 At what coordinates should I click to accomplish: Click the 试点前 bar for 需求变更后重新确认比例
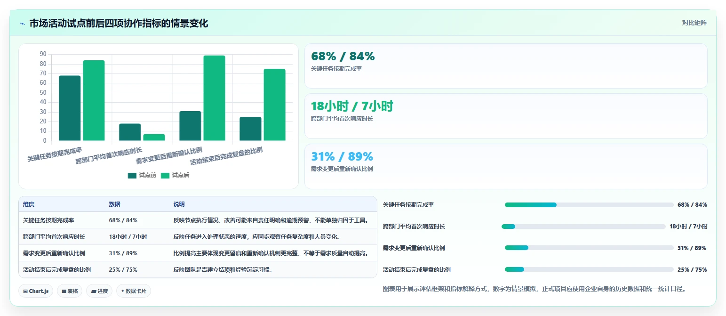(x=190, y=126)
